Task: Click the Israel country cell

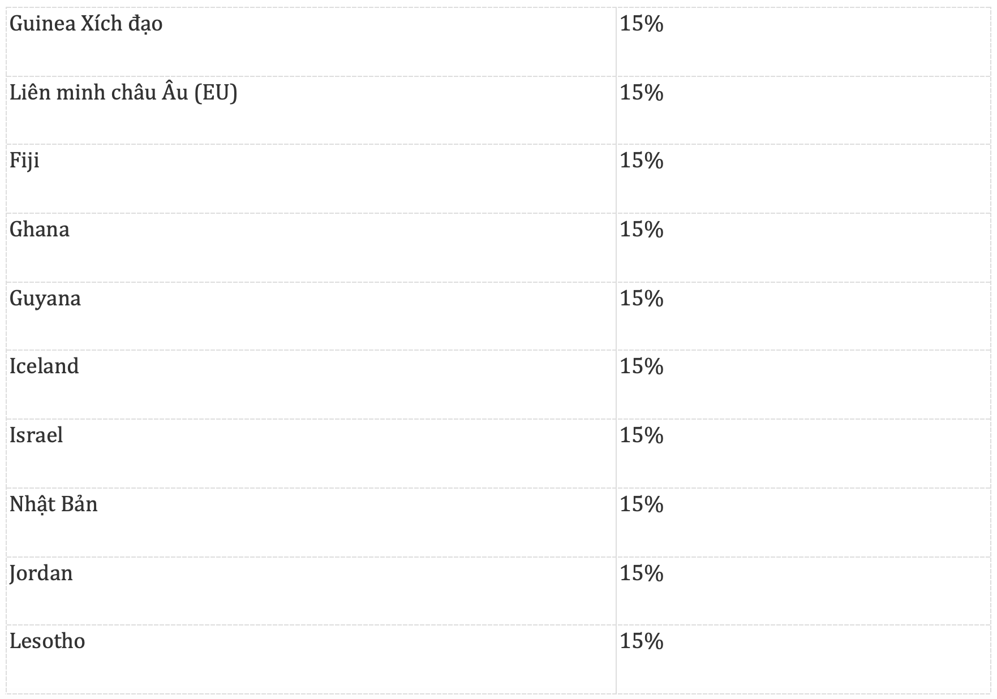Action: tap(36, 435)
